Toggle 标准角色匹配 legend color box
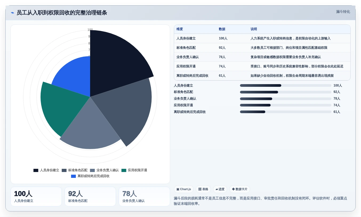 point(64,170)
